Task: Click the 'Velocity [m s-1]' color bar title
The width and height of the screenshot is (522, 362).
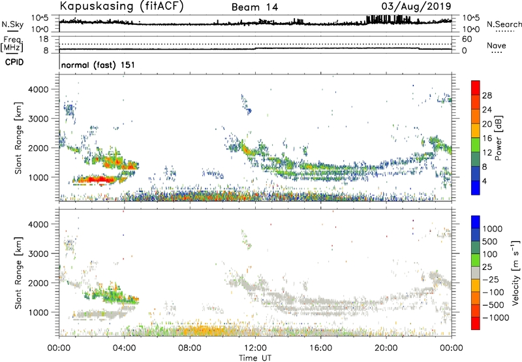Action: pos(515,272)
